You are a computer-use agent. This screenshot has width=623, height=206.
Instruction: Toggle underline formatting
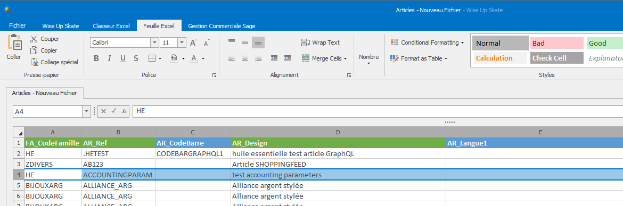[123, 58]
